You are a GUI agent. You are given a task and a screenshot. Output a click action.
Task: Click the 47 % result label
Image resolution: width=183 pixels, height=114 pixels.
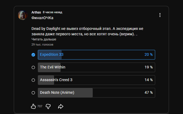[149, 93]
